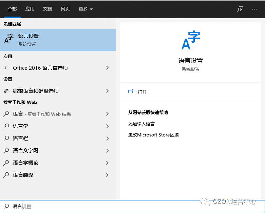Expand arrow for 语言学概论 suggestion
The image size is (265, 213).
click(x=107, y=163)
